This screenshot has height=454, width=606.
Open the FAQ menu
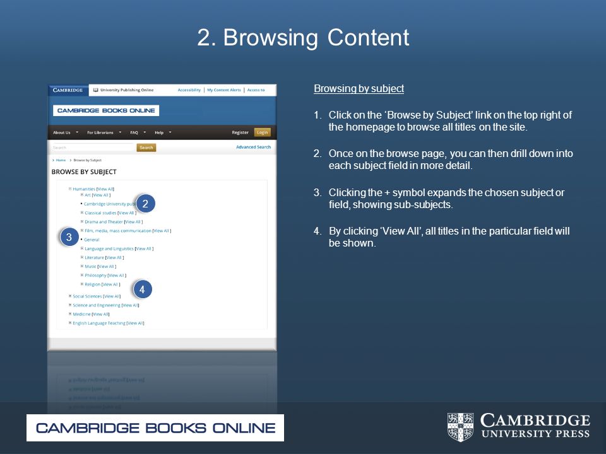[138, 132]
